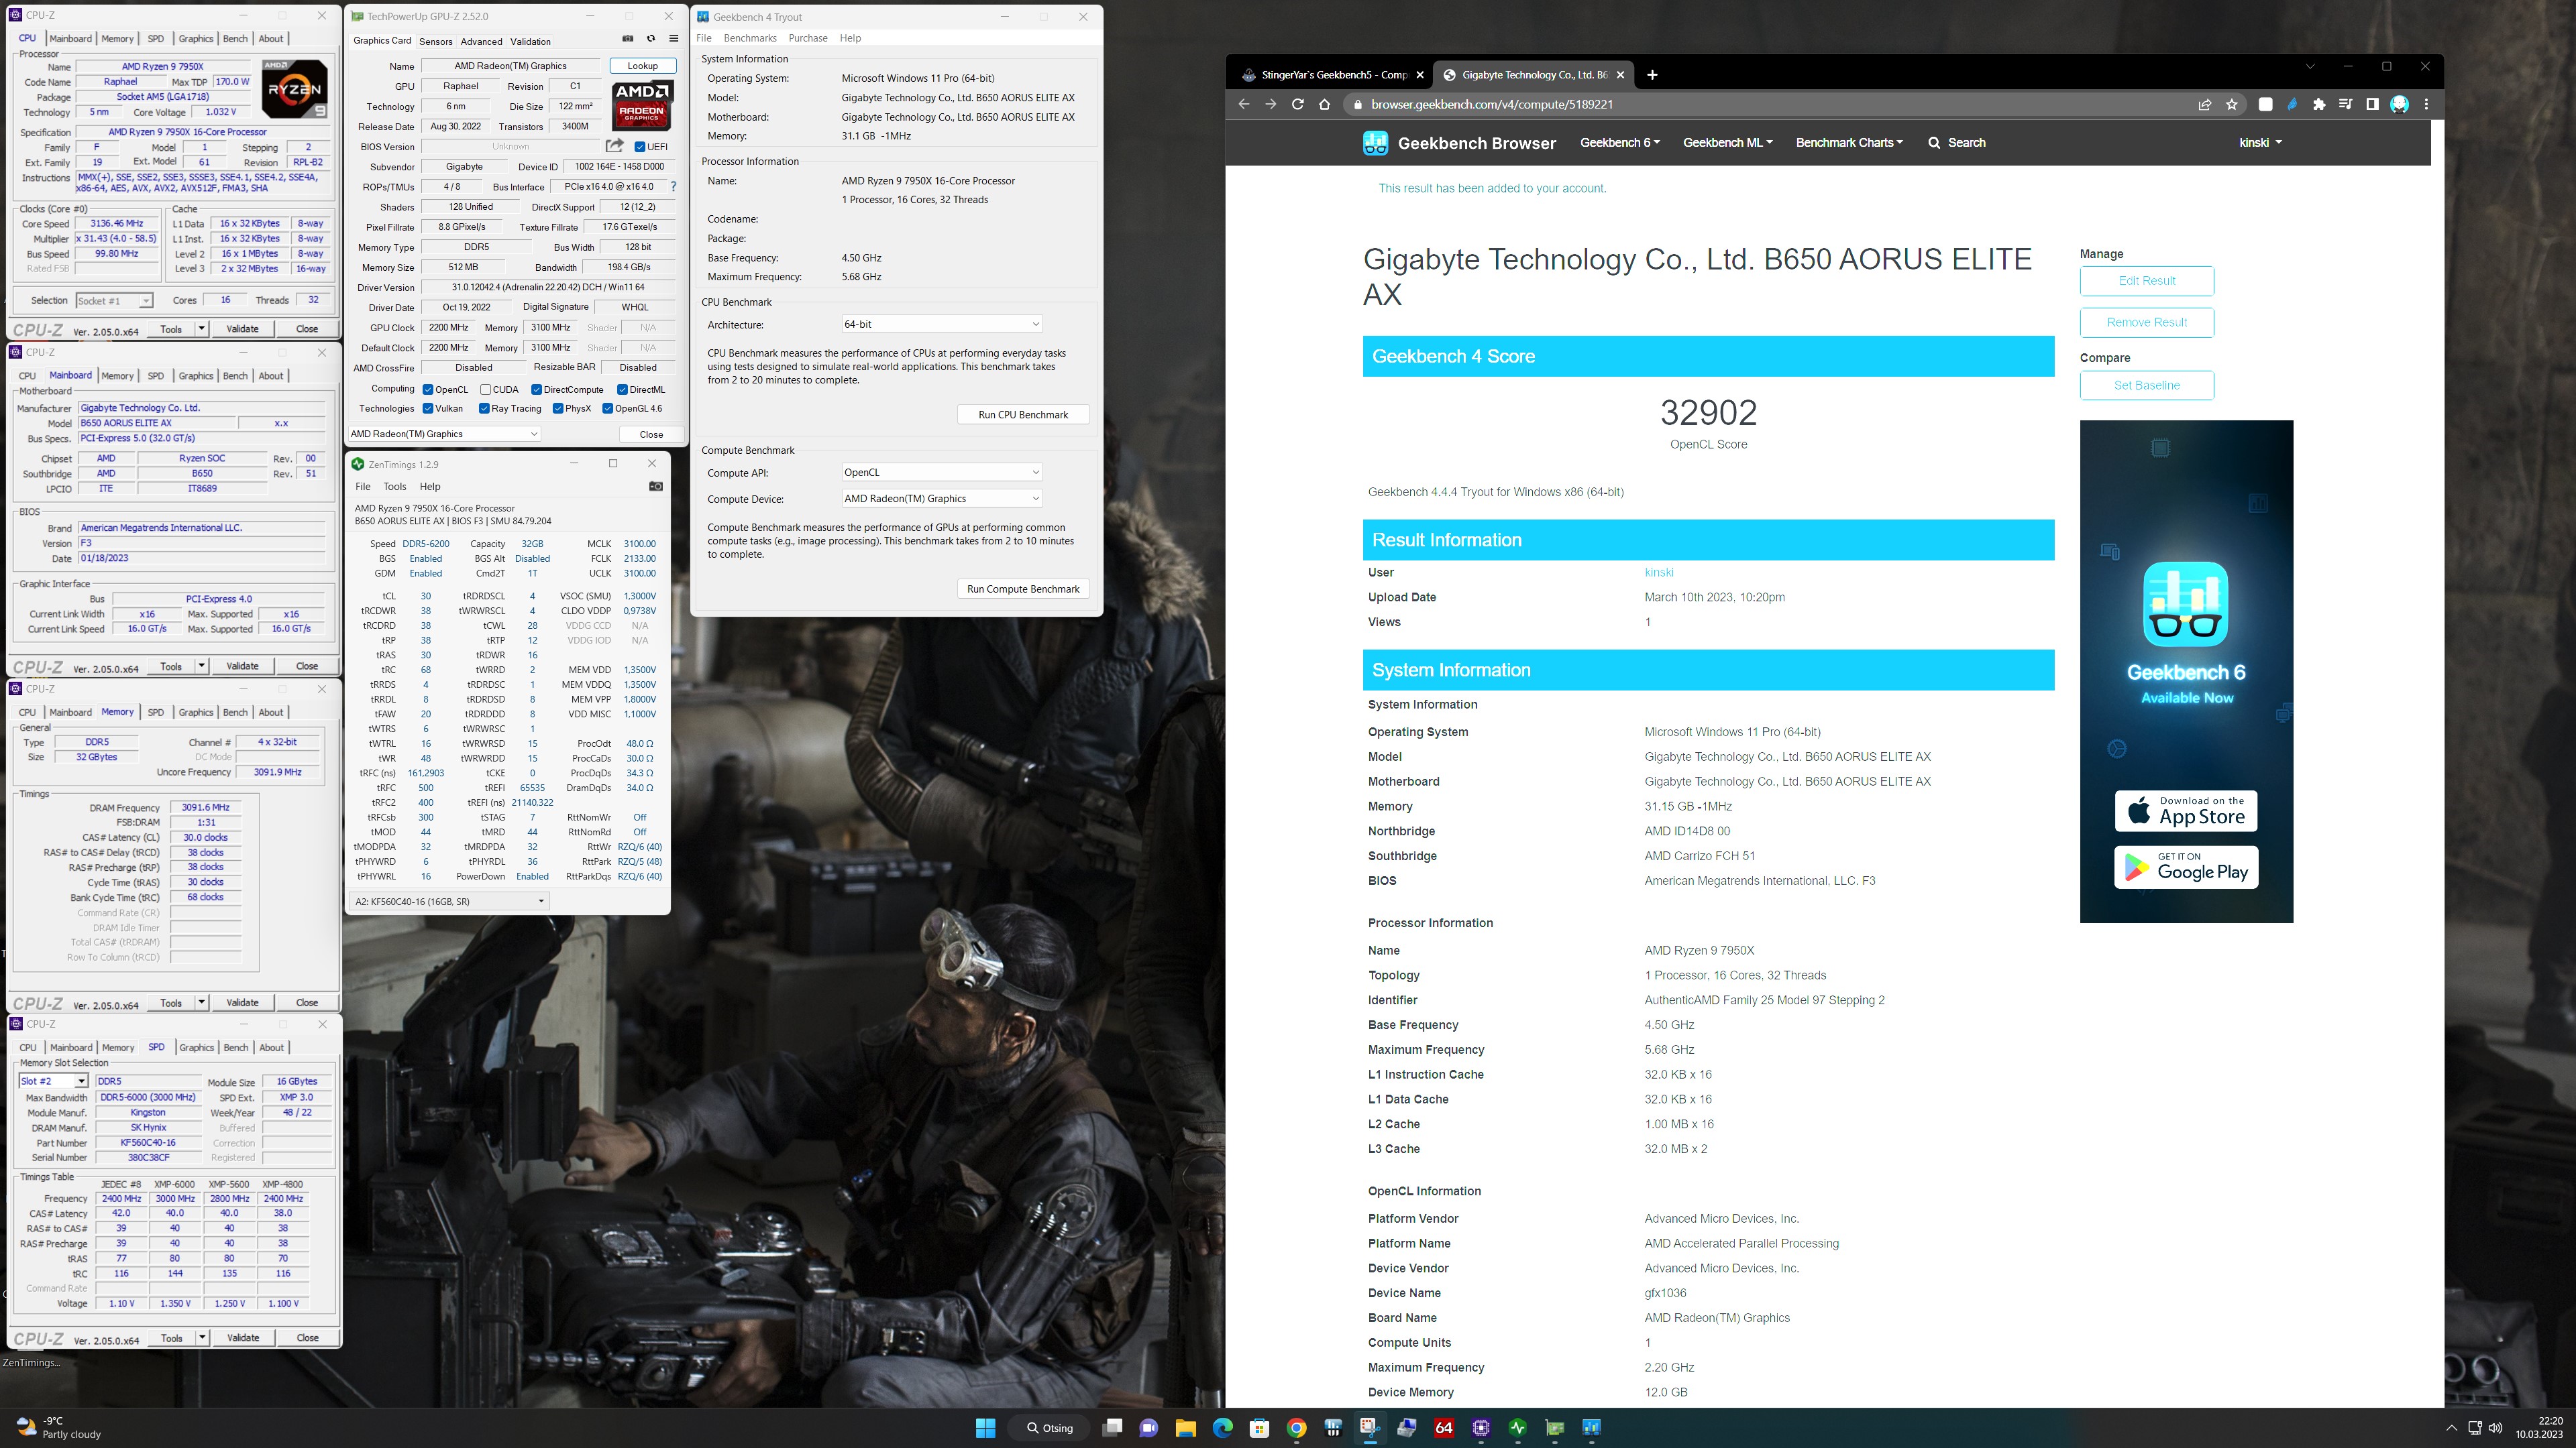The height and width of the screenshot is (1448, 2576).
Task: Launch Microsoft Edge from the taskbar
Action: (1222, 1428)
